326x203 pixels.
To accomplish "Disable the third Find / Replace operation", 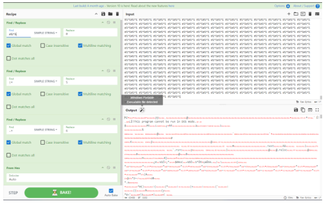I will [x=108, y=119].
